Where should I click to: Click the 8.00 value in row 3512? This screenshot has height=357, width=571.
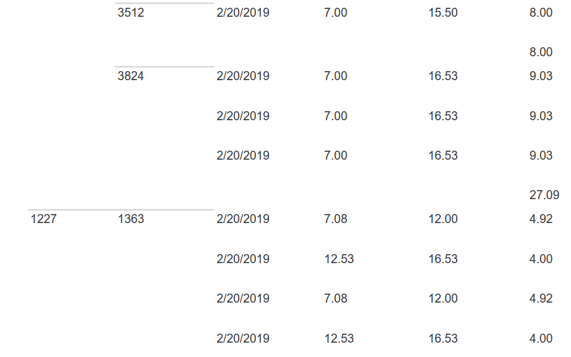pyautogui.click(x=541, y=13)
